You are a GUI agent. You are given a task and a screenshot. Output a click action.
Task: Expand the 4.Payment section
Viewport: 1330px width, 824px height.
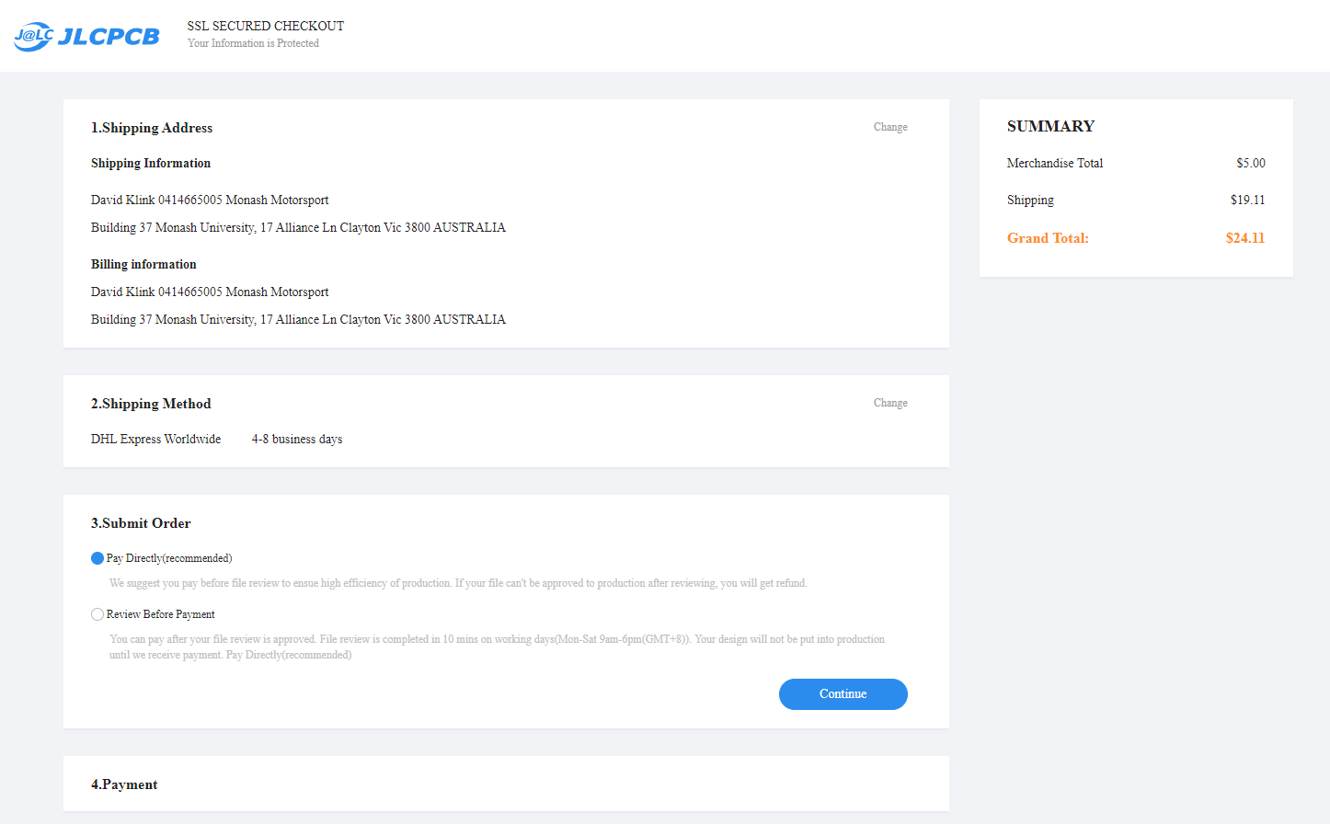click(124, 784)
